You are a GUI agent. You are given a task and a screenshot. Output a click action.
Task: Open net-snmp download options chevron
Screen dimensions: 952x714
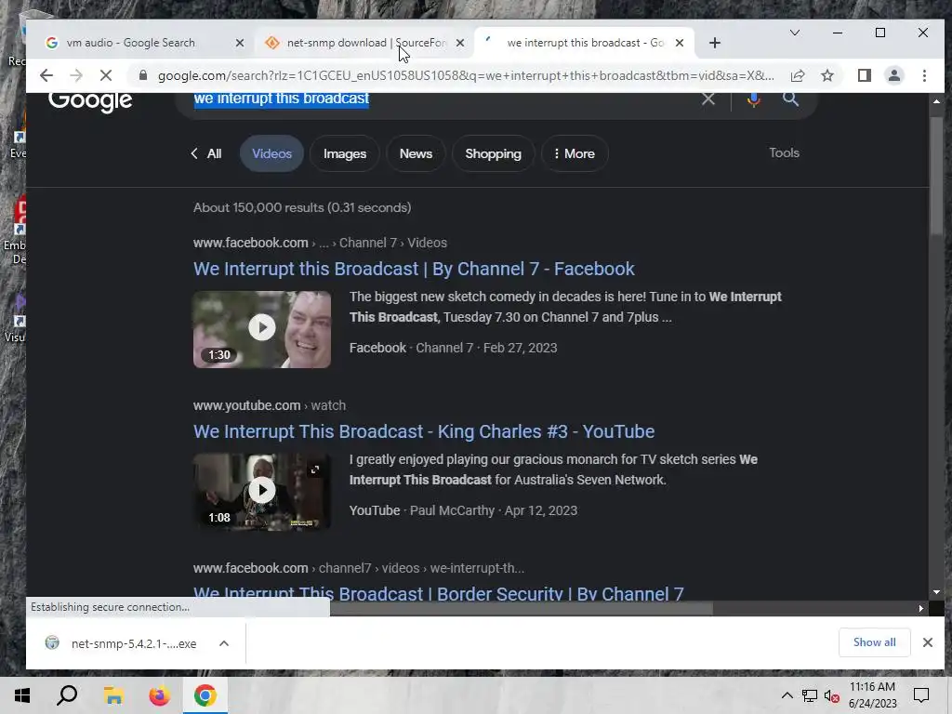(x=223, y=643)
